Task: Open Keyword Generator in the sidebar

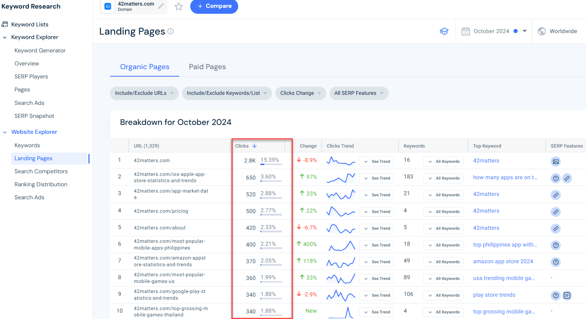Action: tap(40, 51)
